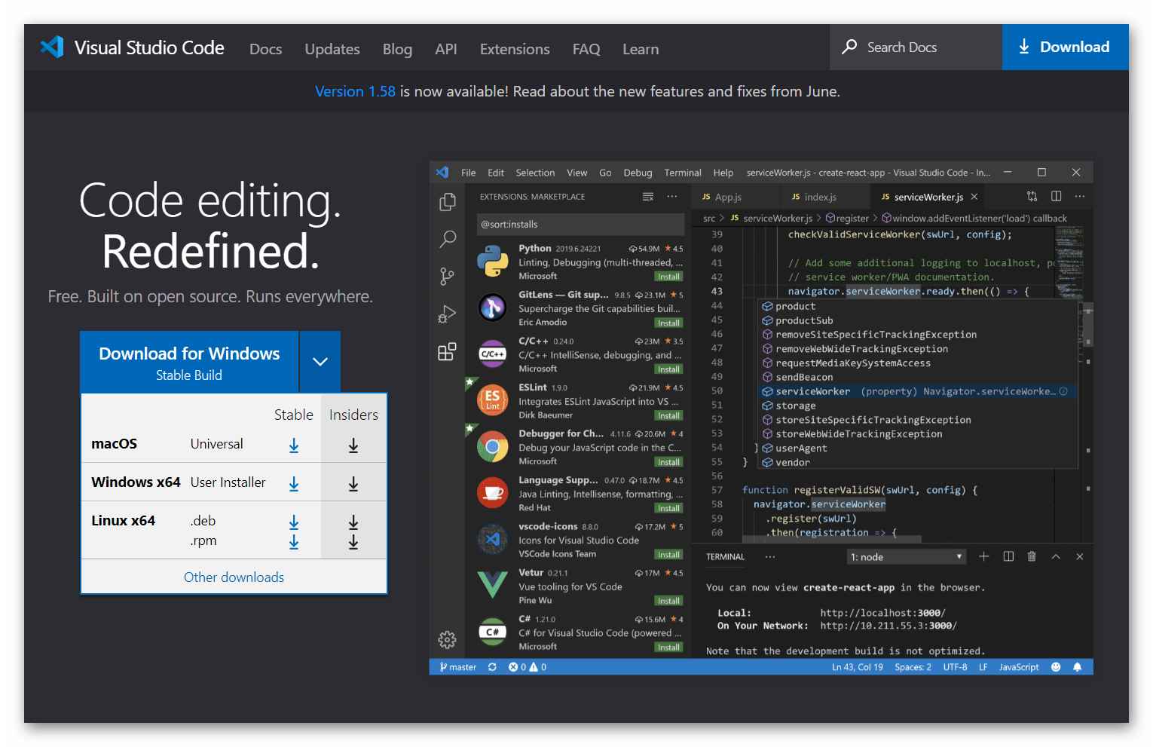Click the split terminal icon
Screen dimensions: 1153x747
coord(1008,556)
